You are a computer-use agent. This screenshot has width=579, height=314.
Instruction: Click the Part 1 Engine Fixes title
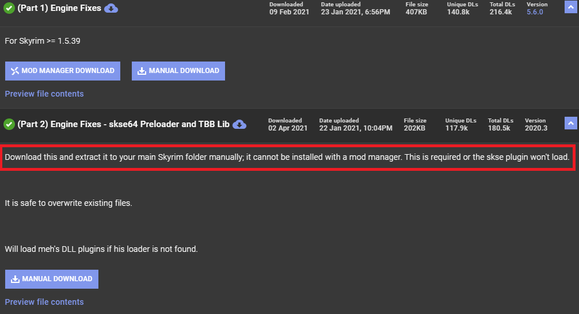[59, 8]
